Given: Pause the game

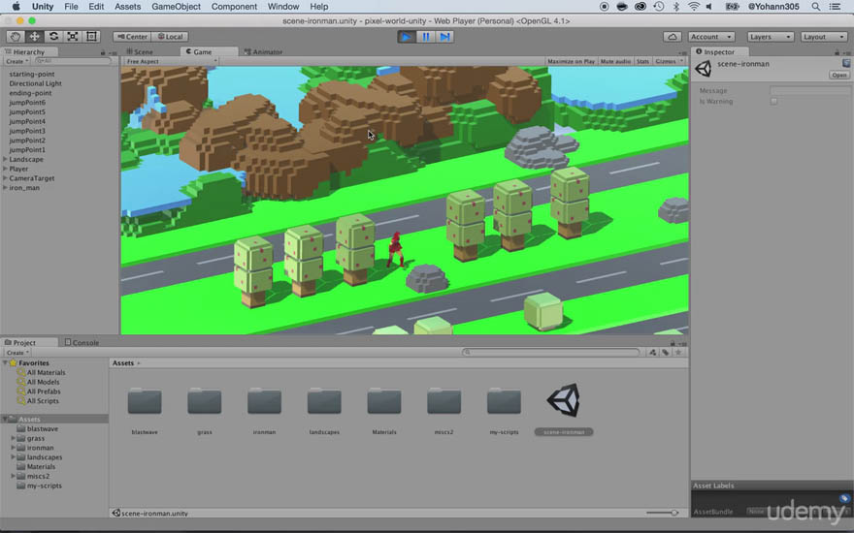Looking at the screenshot, I should click(x=426, y=37).
